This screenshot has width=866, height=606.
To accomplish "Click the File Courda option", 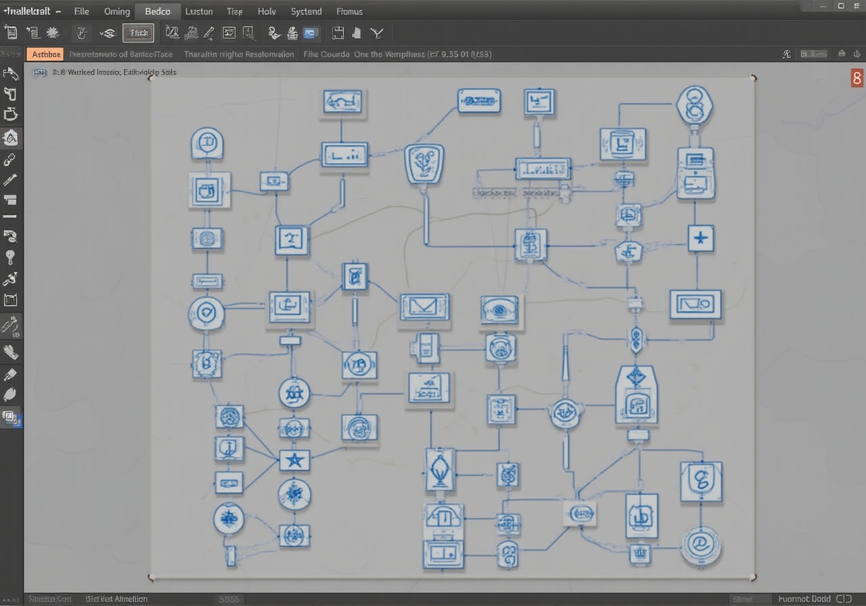I will click(x=326, y=54).
